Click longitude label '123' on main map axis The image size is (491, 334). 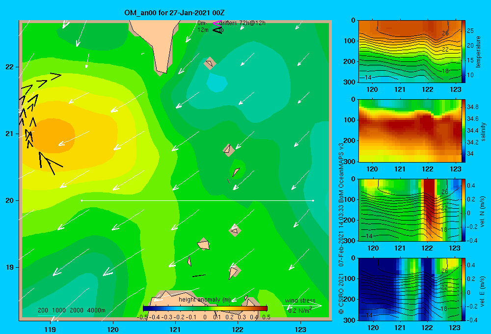click(300, 329)
